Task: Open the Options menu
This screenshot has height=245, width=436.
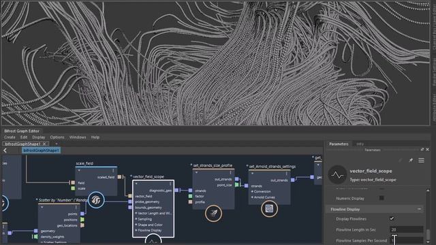Action: [57, 137]
